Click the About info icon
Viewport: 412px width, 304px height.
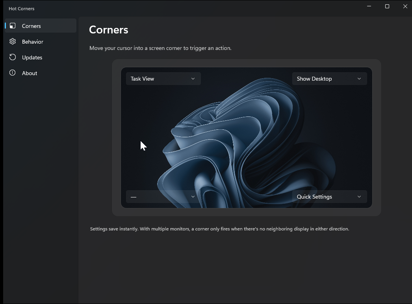pos(13,73)
